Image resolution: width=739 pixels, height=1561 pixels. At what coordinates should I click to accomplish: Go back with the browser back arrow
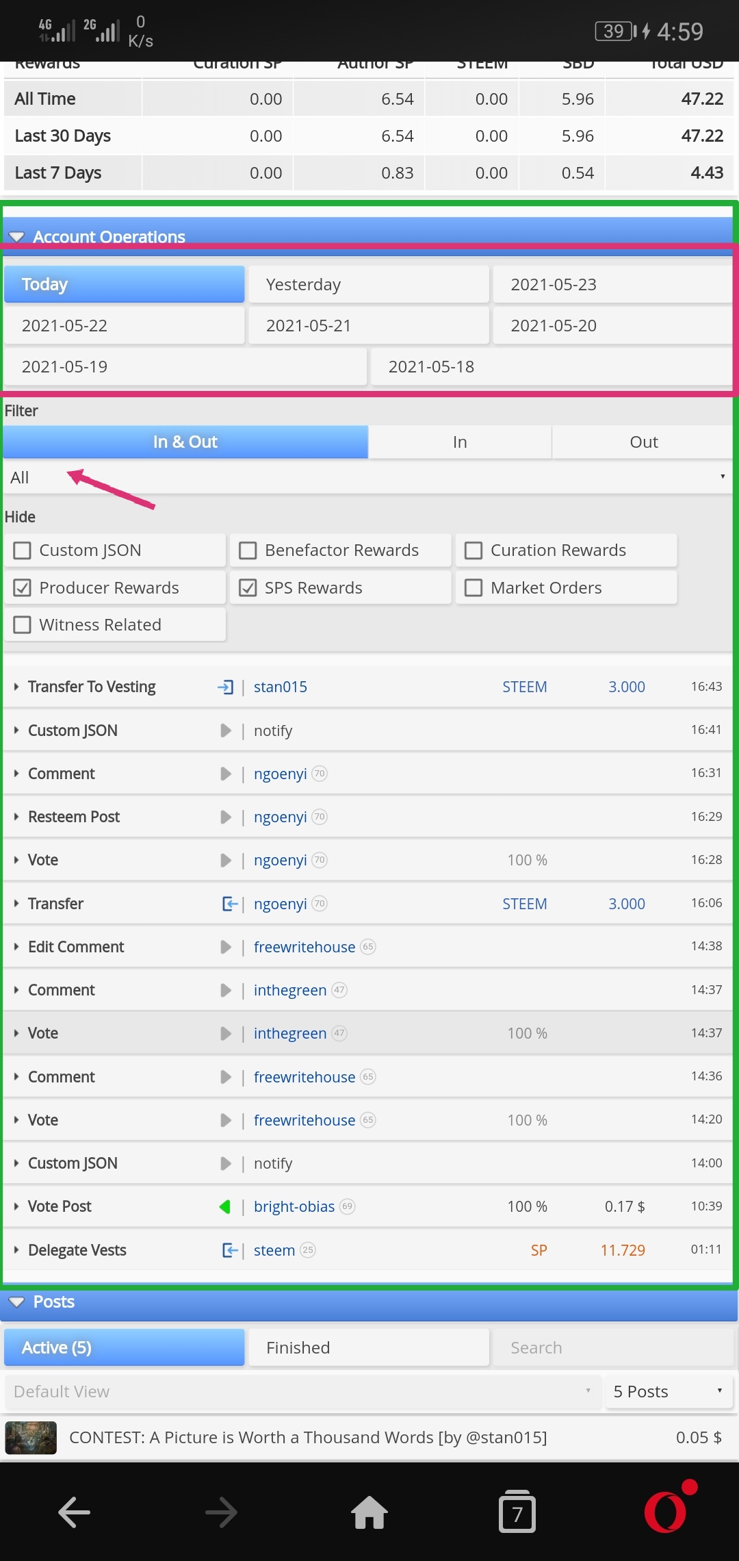[74, 1512]
